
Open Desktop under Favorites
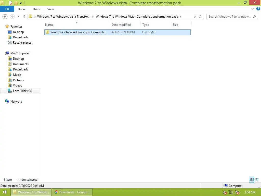click(x=18, y=32)
